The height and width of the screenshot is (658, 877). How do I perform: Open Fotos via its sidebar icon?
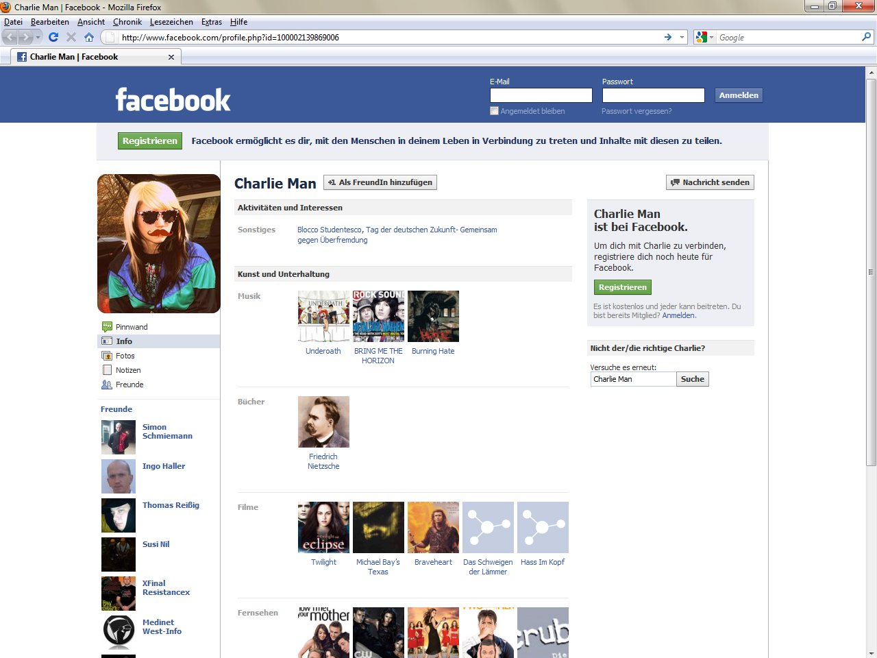click(107, 356)
